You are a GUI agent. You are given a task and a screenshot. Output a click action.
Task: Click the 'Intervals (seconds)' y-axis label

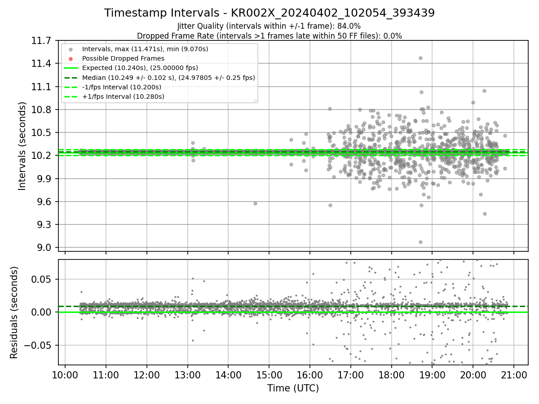pos(22,146)
